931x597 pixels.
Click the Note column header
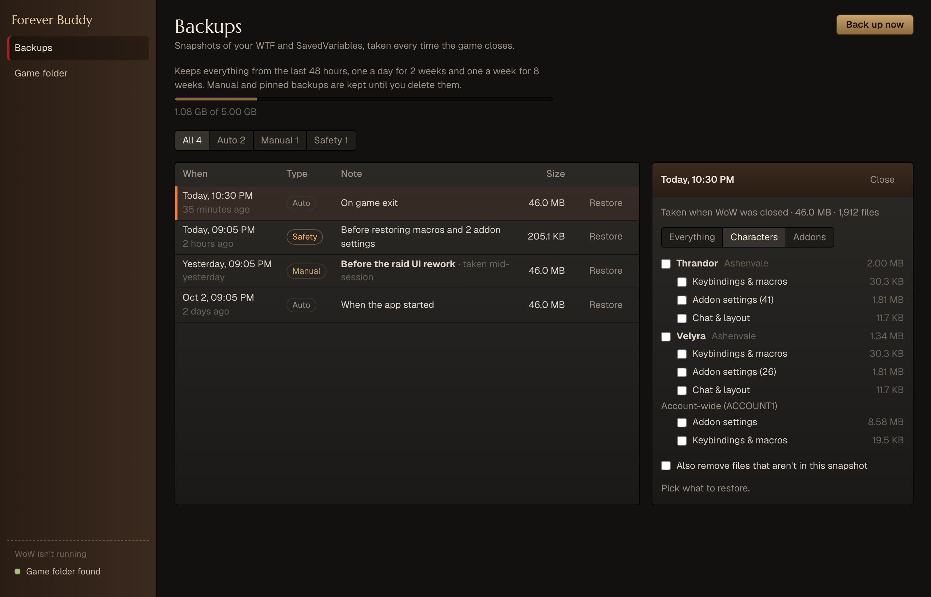pyautogui.click(x=351, y=174)
